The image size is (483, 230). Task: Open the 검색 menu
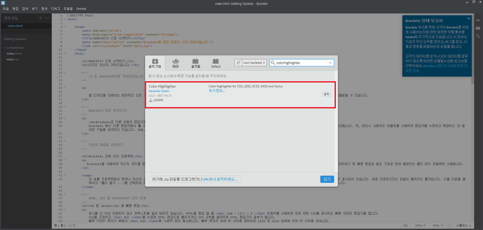(x=25, y=9)
